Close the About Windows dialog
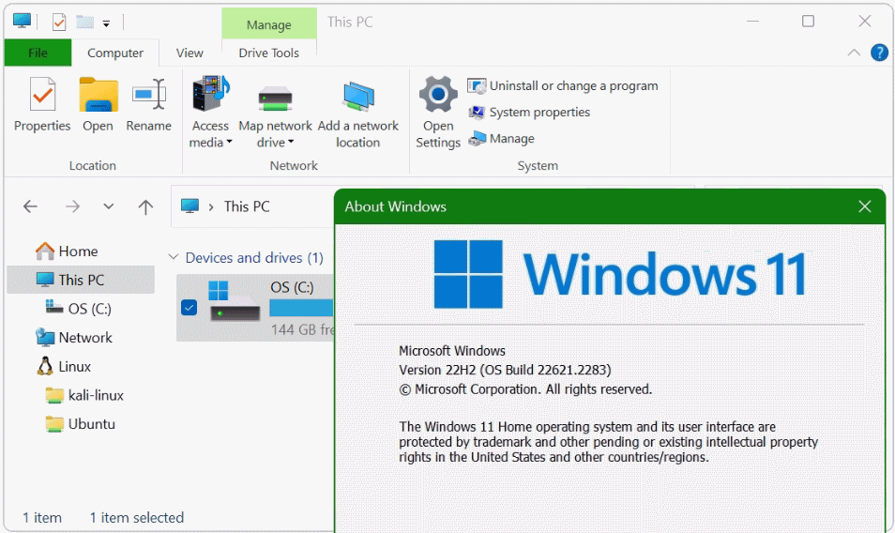Image resolution: width=895 pixels, height=533 pixels. click(x=865, y=206)
